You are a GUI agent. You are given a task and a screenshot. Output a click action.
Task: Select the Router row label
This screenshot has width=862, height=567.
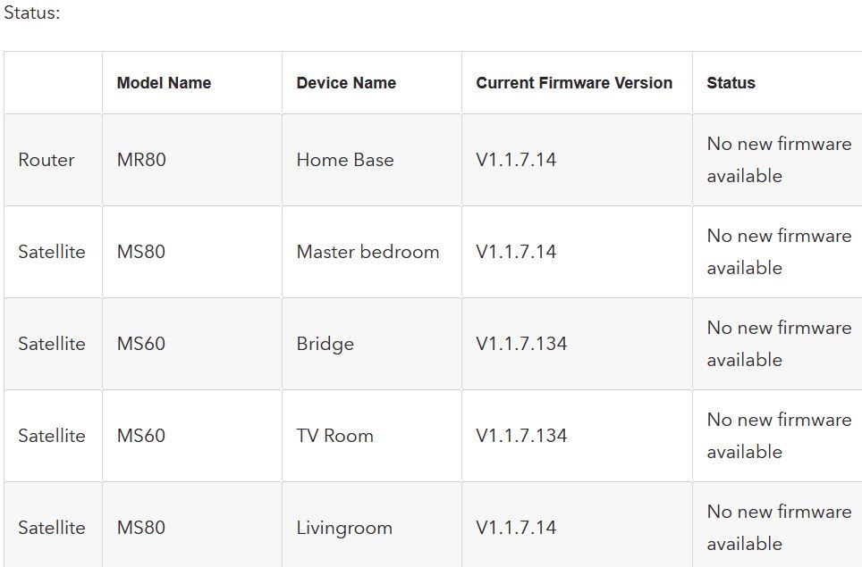[46, 160]
